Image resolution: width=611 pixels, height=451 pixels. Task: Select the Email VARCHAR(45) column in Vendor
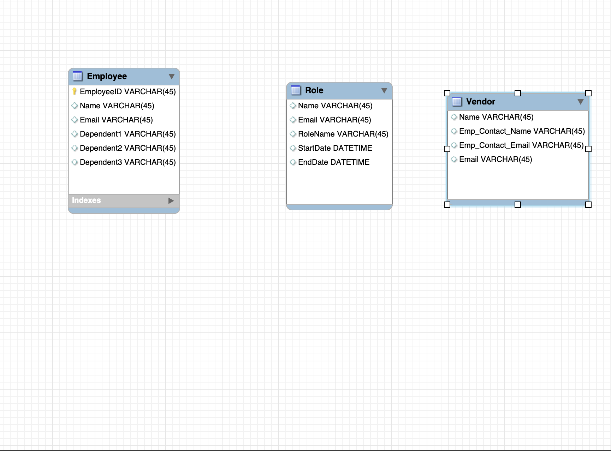pos(496,159)
